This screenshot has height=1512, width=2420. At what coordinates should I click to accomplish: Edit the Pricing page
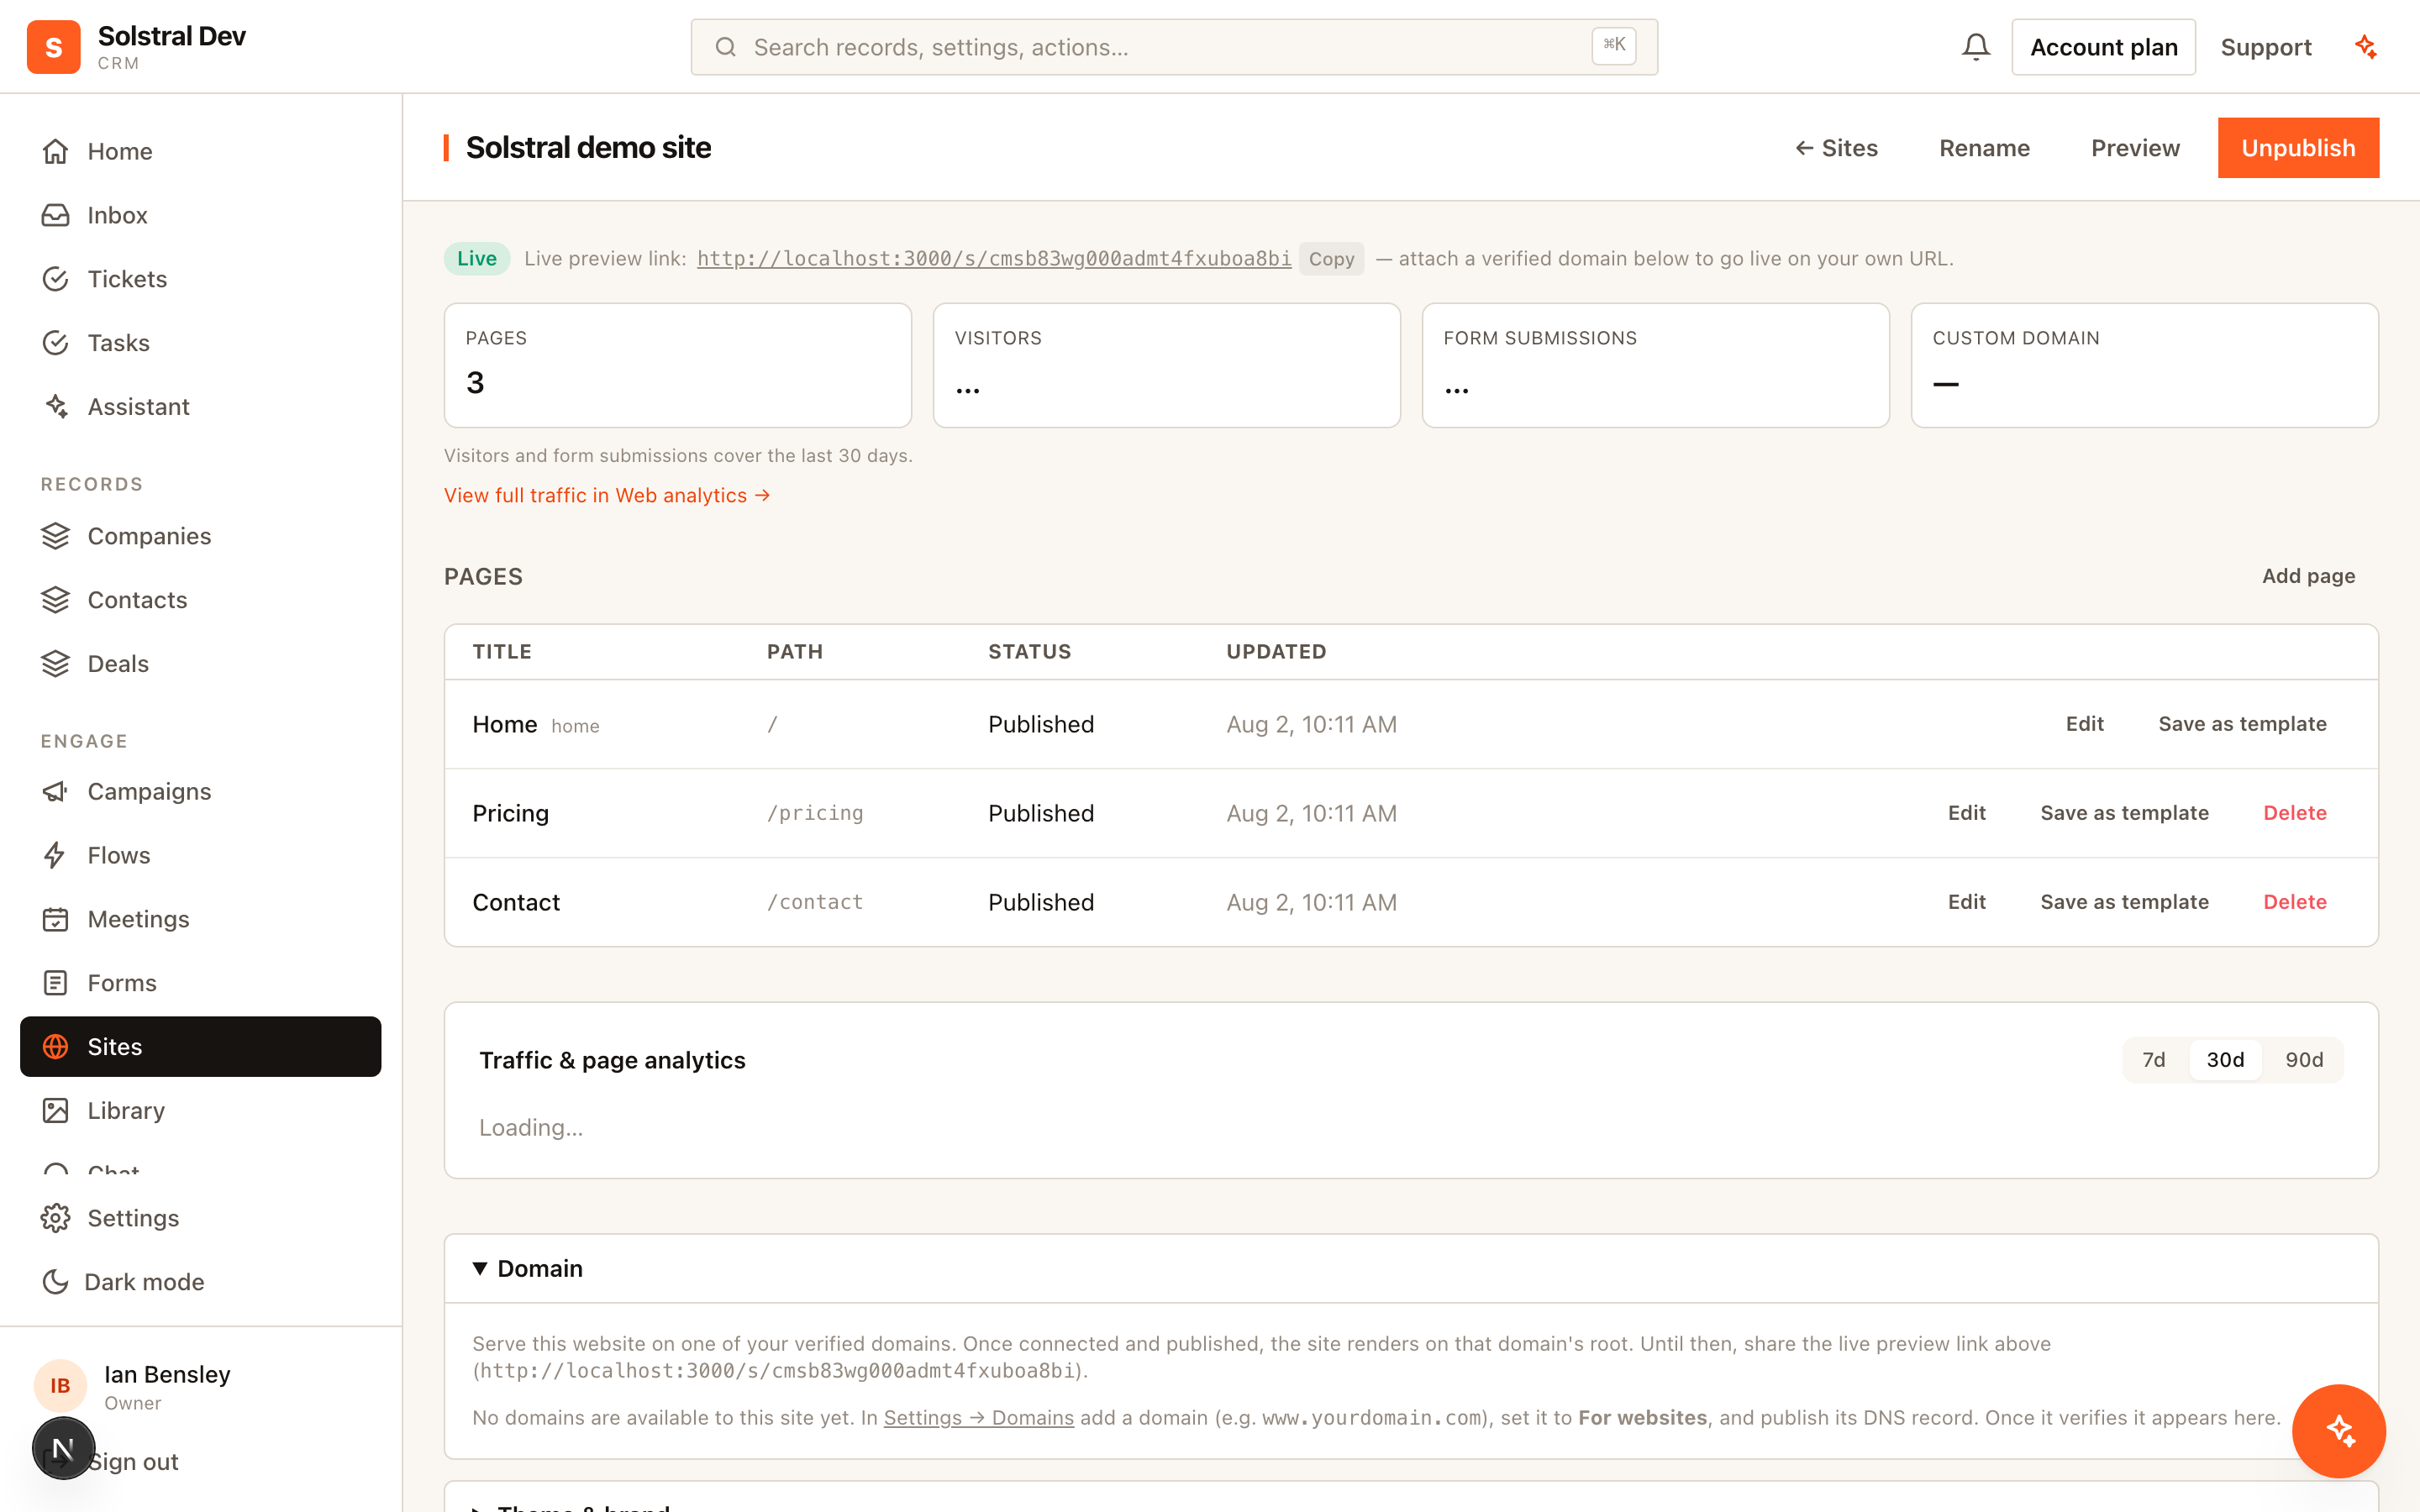pos(1966,813)
